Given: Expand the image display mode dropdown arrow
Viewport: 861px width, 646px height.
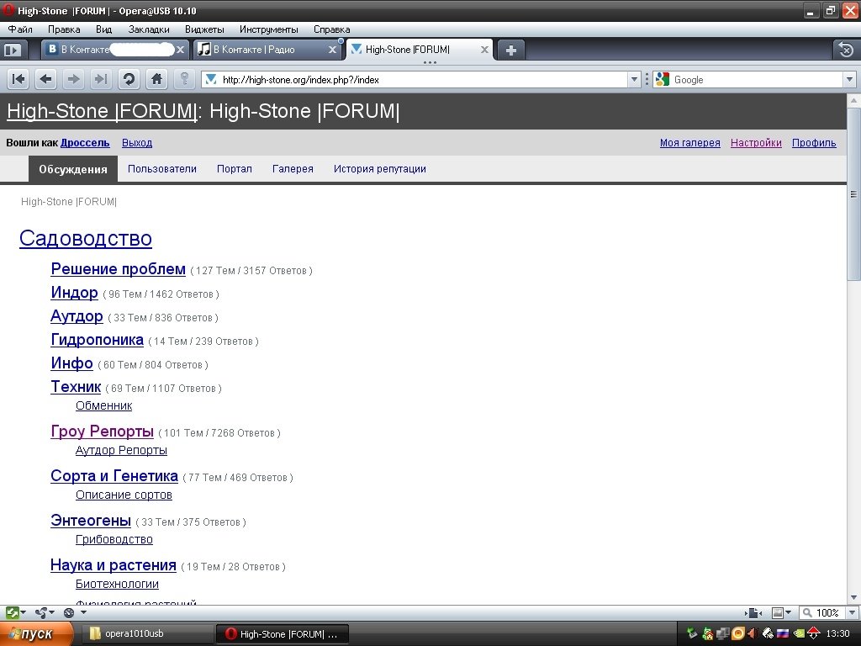Looking at the screenshot, I should 789,612.
